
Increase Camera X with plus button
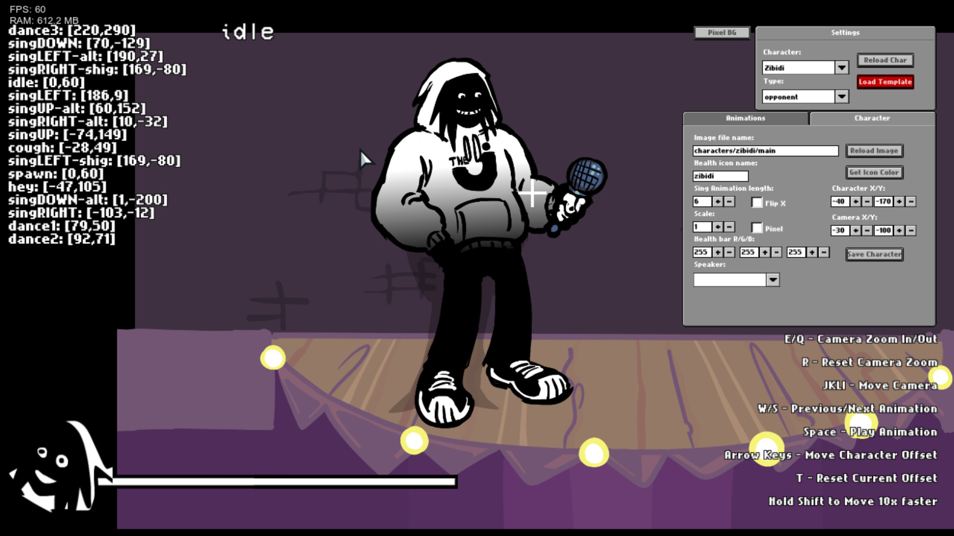[x=856, y=230]
